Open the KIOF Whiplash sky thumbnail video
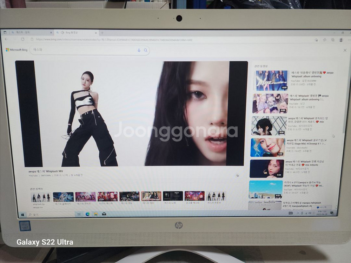Screen dimensions: 351x263 pyautogui.click(x=266, y=189)
